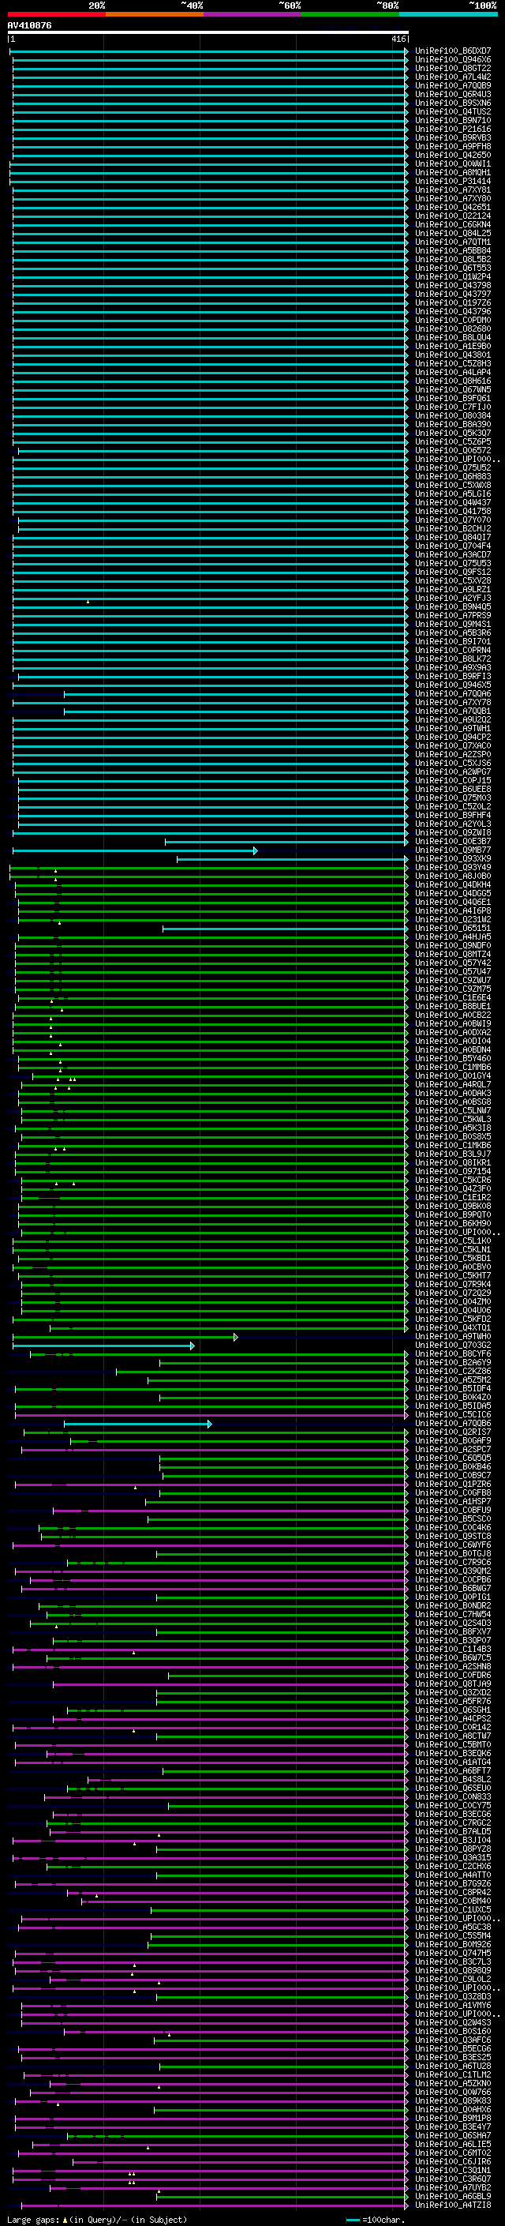The width and height of the screenshot is (505, 2226).
Task: Select the UniRef100_Q6T553 label
Action: tap(453, 268)
